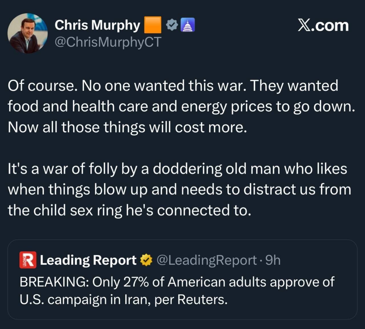Click the "the child sex ring" last line
This screenshot has height=329, width=365.
tap(129, 210)
